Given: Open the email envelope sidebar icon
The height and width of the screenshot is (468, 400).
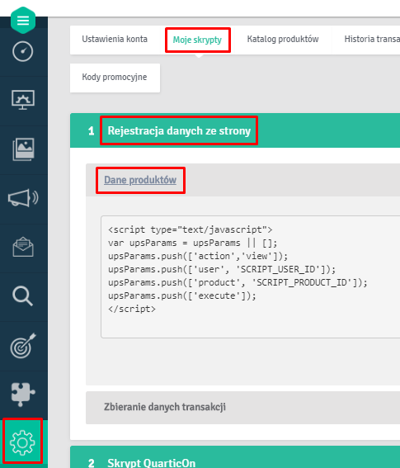Looking at the screenshot, I should pos(23,247).
